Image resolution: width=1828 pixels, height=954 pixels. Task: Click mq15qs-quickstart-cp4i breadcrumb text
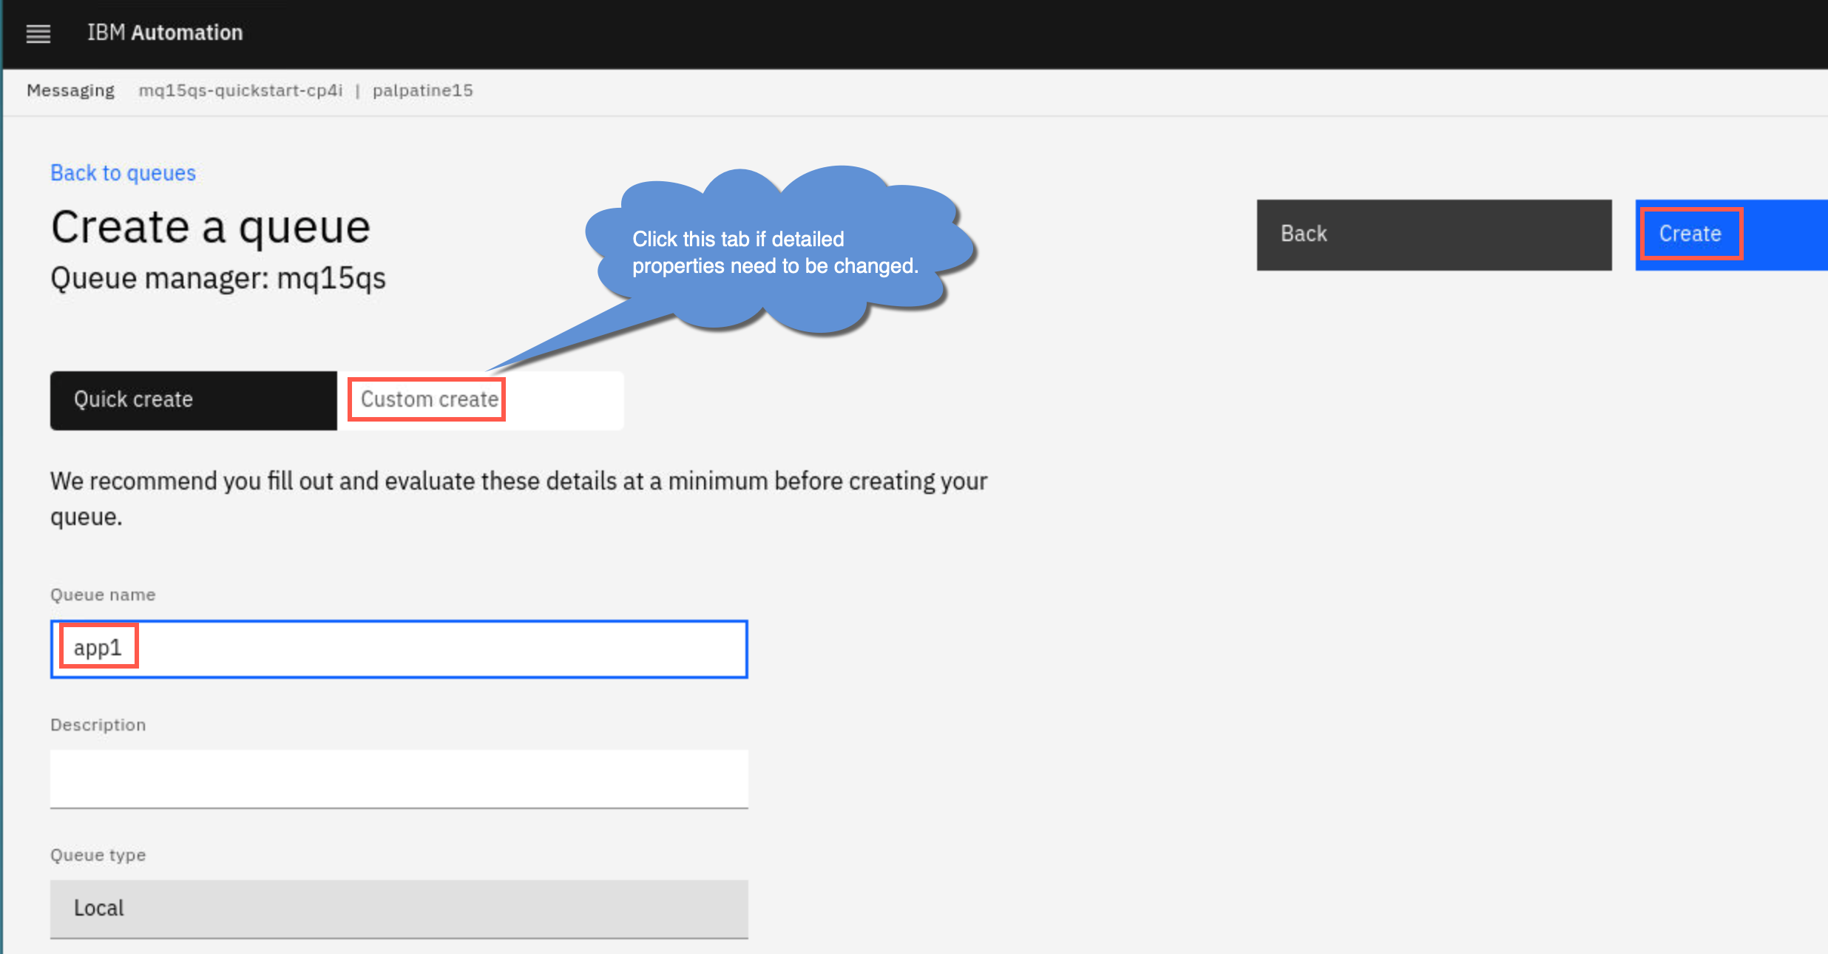point(240,90)
